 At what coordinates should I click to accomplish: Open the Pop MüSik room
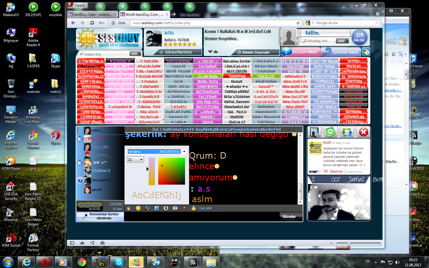[x=91, y=61]
